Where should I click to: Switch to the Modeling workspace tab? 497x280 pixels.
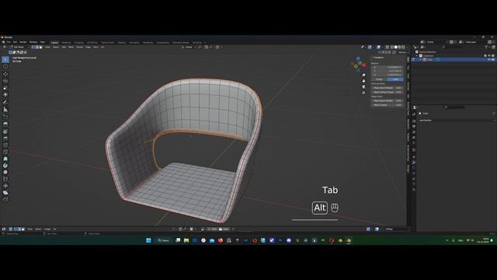coord(66,43)
